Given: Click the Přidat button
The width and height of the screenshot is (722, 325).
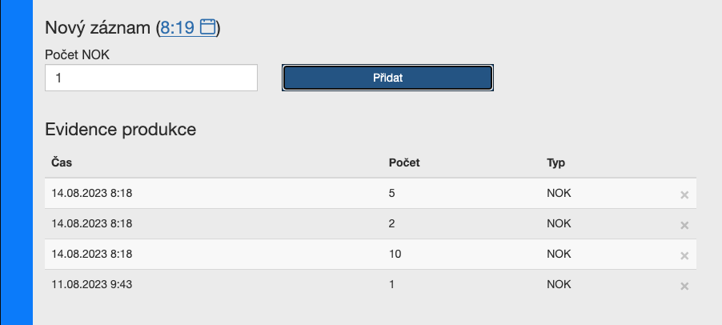Looking at the screenshot, I should 387,78.
